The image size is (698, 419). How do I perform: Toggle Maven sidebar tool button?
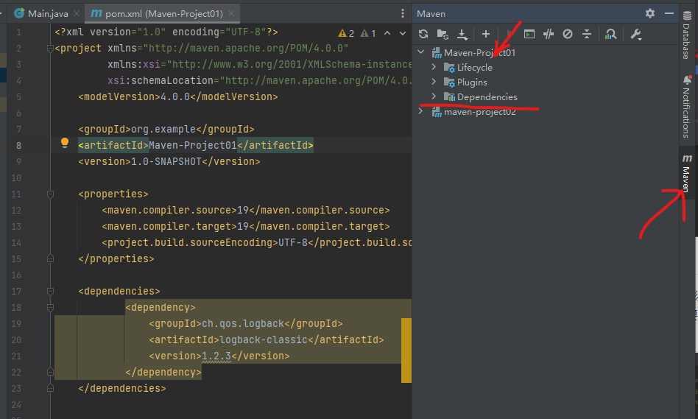(x=687, y=173)
